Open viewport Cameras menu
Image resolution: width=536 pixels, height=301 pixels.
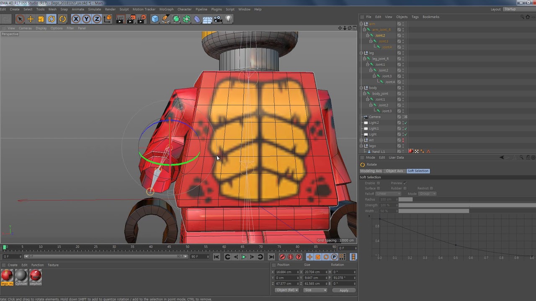[x=25, y=28]
